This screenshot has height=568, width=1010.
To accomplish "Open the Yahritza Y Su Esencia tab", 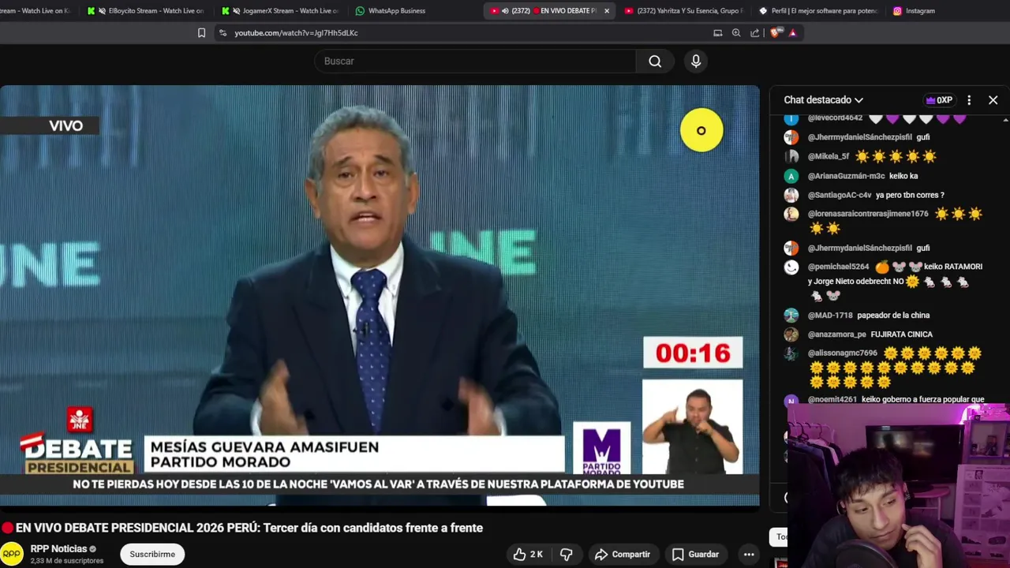I will point(683,10).
